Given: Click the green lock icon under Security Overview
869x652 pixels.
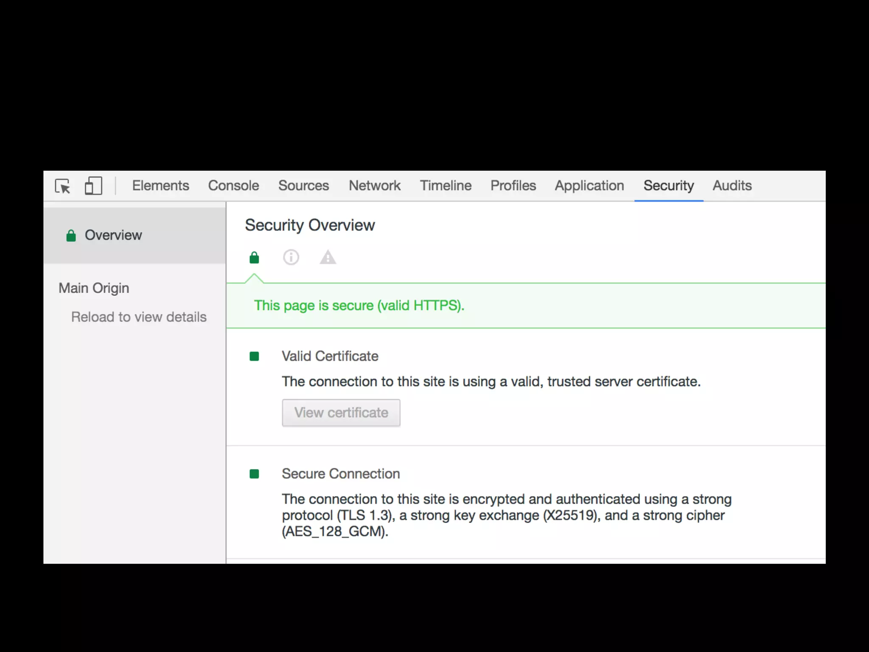Looking at the screenshot, I should point(254,257).
